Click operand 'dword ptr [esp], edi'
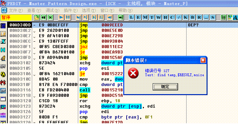The width and height of the screenshot is (238, 130). coord(128,106)
